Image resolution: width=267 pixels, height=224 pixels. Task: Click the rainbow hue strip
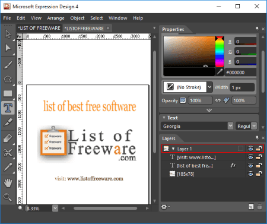(220, 52)
